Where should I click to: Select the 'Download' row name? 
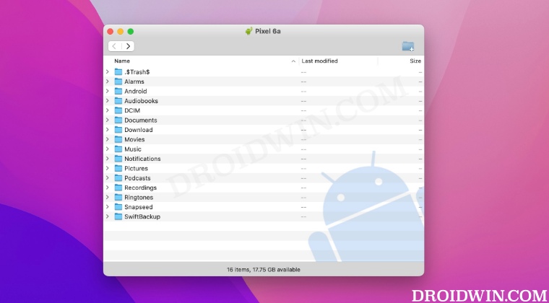139,130
